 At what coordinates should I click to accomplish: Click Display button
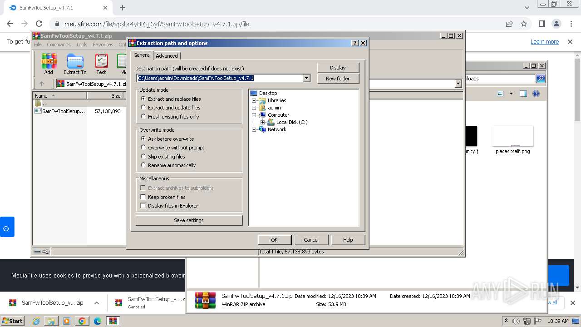click(x=338, y=68)
